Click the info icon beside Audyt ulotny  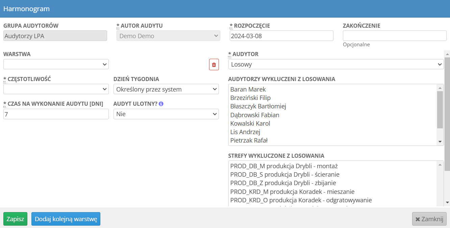(161, 104)
